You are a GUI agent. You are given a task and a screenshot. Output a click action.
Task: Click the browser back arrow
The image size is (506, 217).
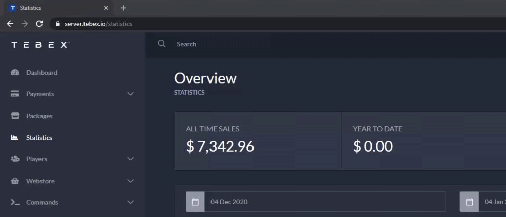10,24
